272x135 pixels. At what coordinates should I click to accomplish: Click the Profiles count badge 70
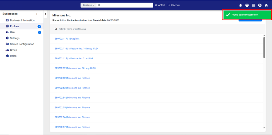[x=39, y=26]
